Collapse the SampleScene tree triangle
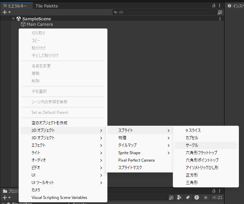Viewport: 244px width, 204px height. 13,19
